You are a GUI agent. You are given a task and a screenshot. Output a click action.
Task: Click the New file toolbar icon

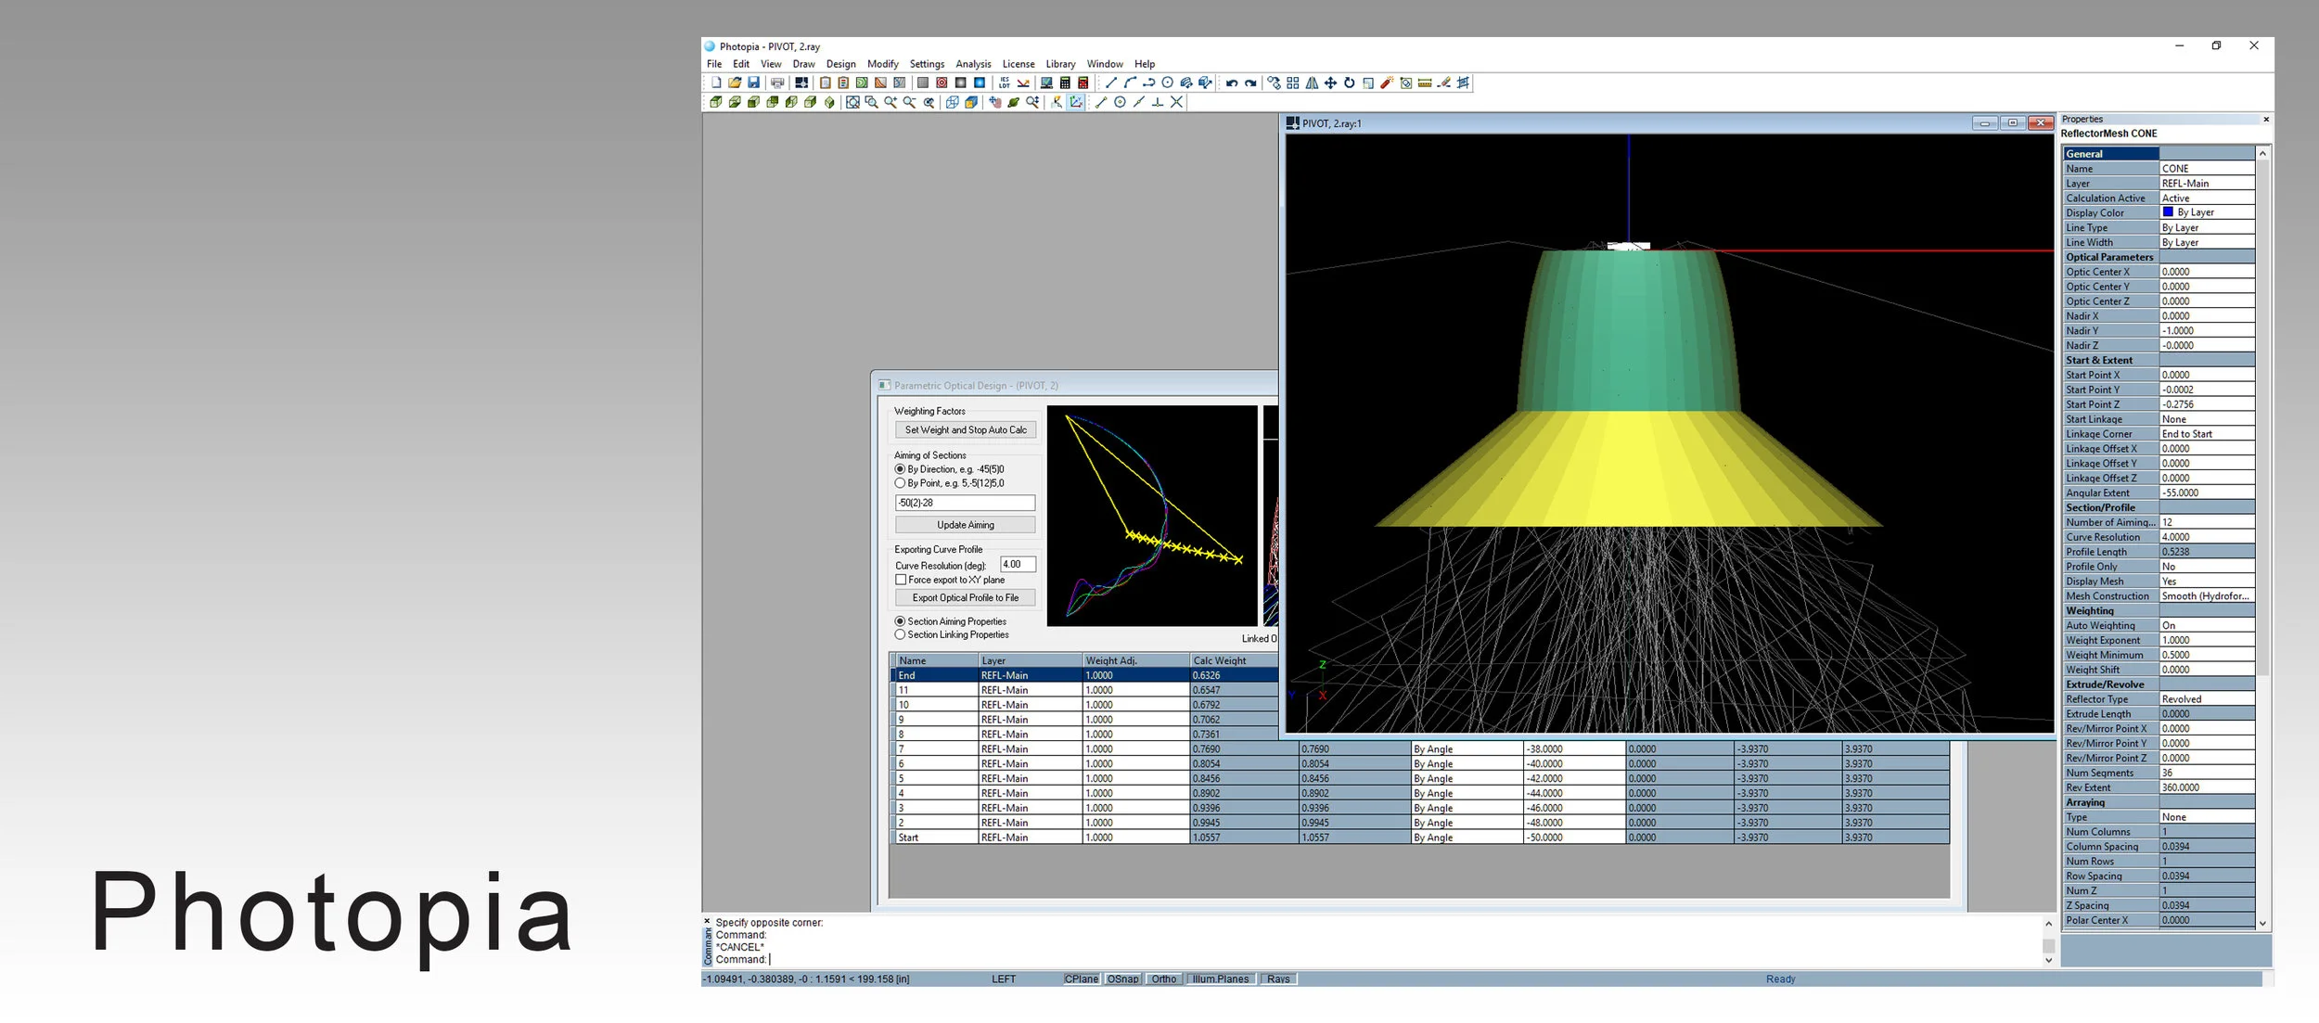coord(716,83)
